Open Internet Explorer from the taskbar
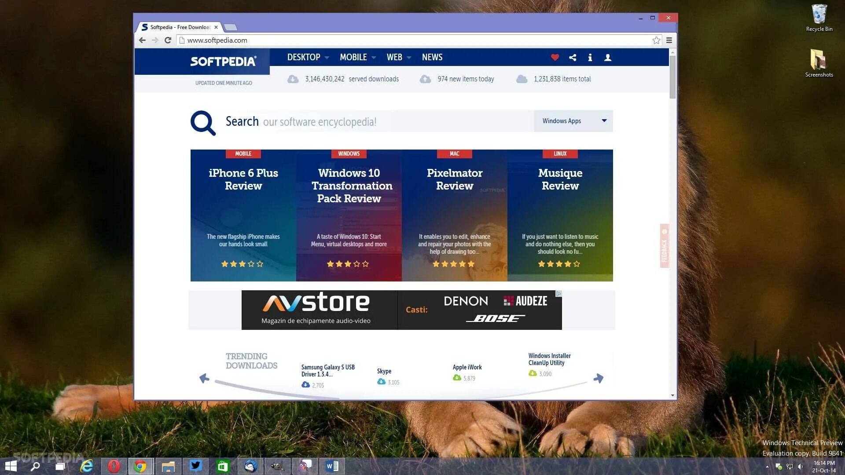Screen dimensions: 845x475 (87, 466)
